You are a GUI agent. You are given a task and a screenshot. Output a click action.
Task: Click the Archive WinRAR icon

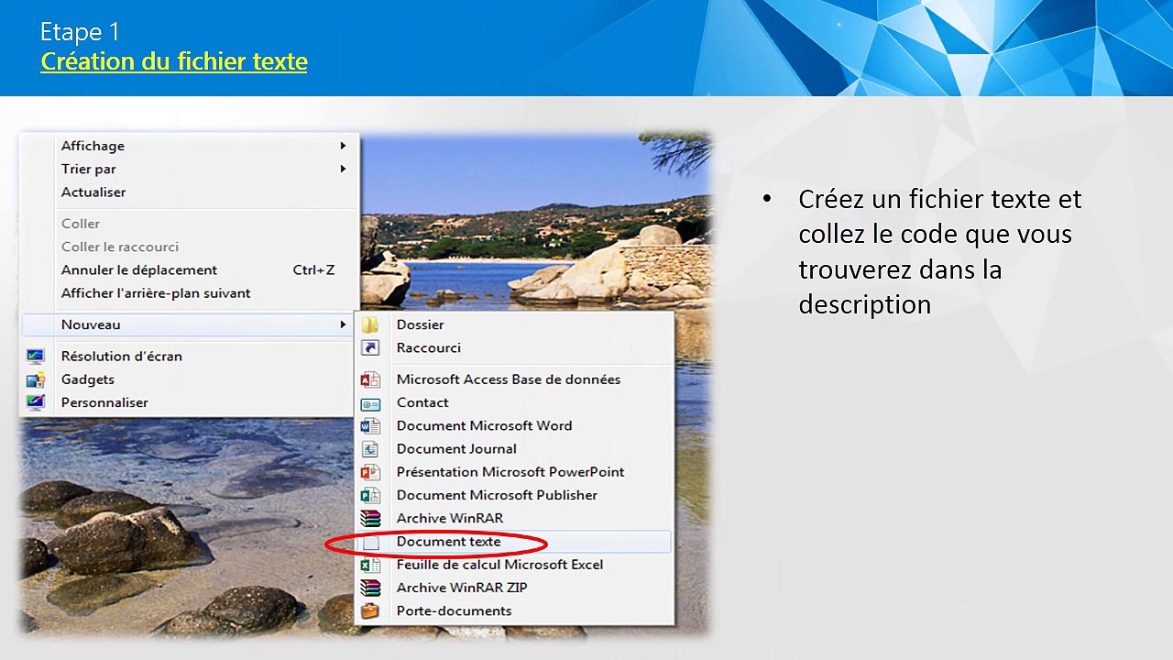click(370, 519)
